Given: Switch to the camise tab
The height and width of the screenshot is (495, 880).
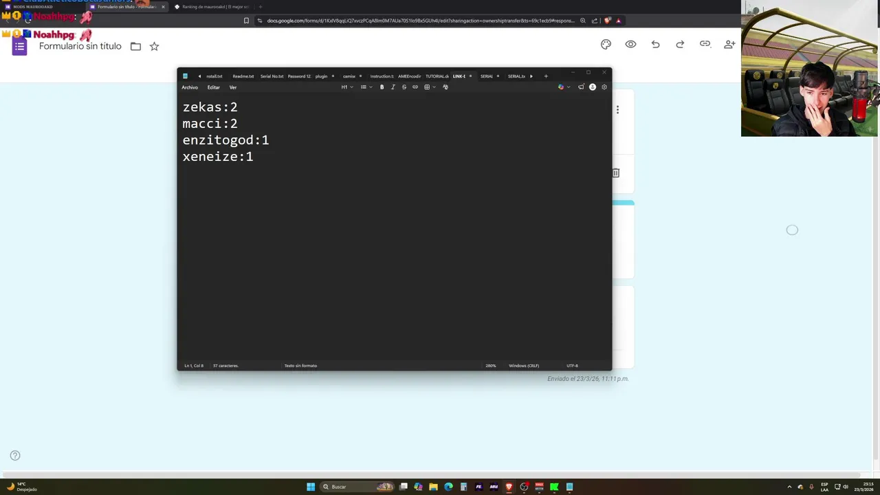Looking at the screenshot, I should pos(349,76).
